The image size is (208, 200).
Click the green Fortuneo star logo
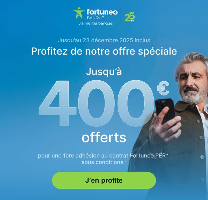[79, 13]
